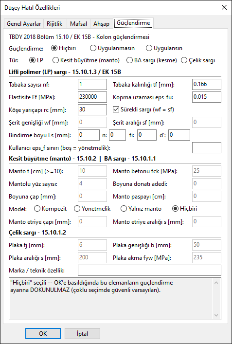Click the Kopma uzaması eps_fu field
This screenshot has height=344, width=232.
pos(207,97)
